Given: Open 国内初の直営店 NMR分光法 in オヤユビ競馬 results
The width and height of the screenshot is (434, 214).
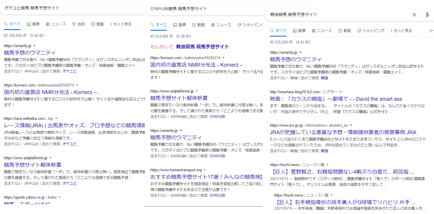Looking at the screenshot, I should (52, 92).
